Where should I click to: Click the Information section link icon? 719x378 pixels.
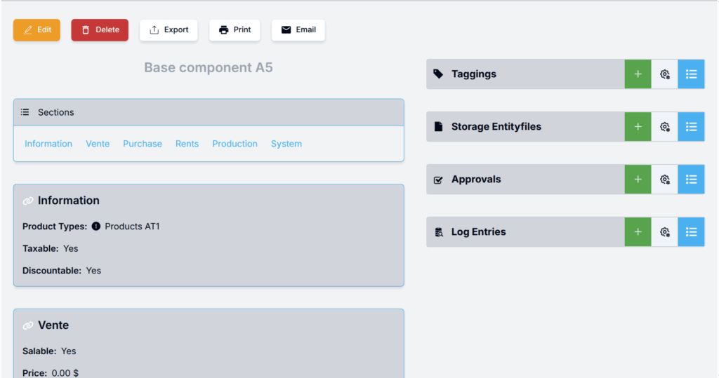[28, 201]
